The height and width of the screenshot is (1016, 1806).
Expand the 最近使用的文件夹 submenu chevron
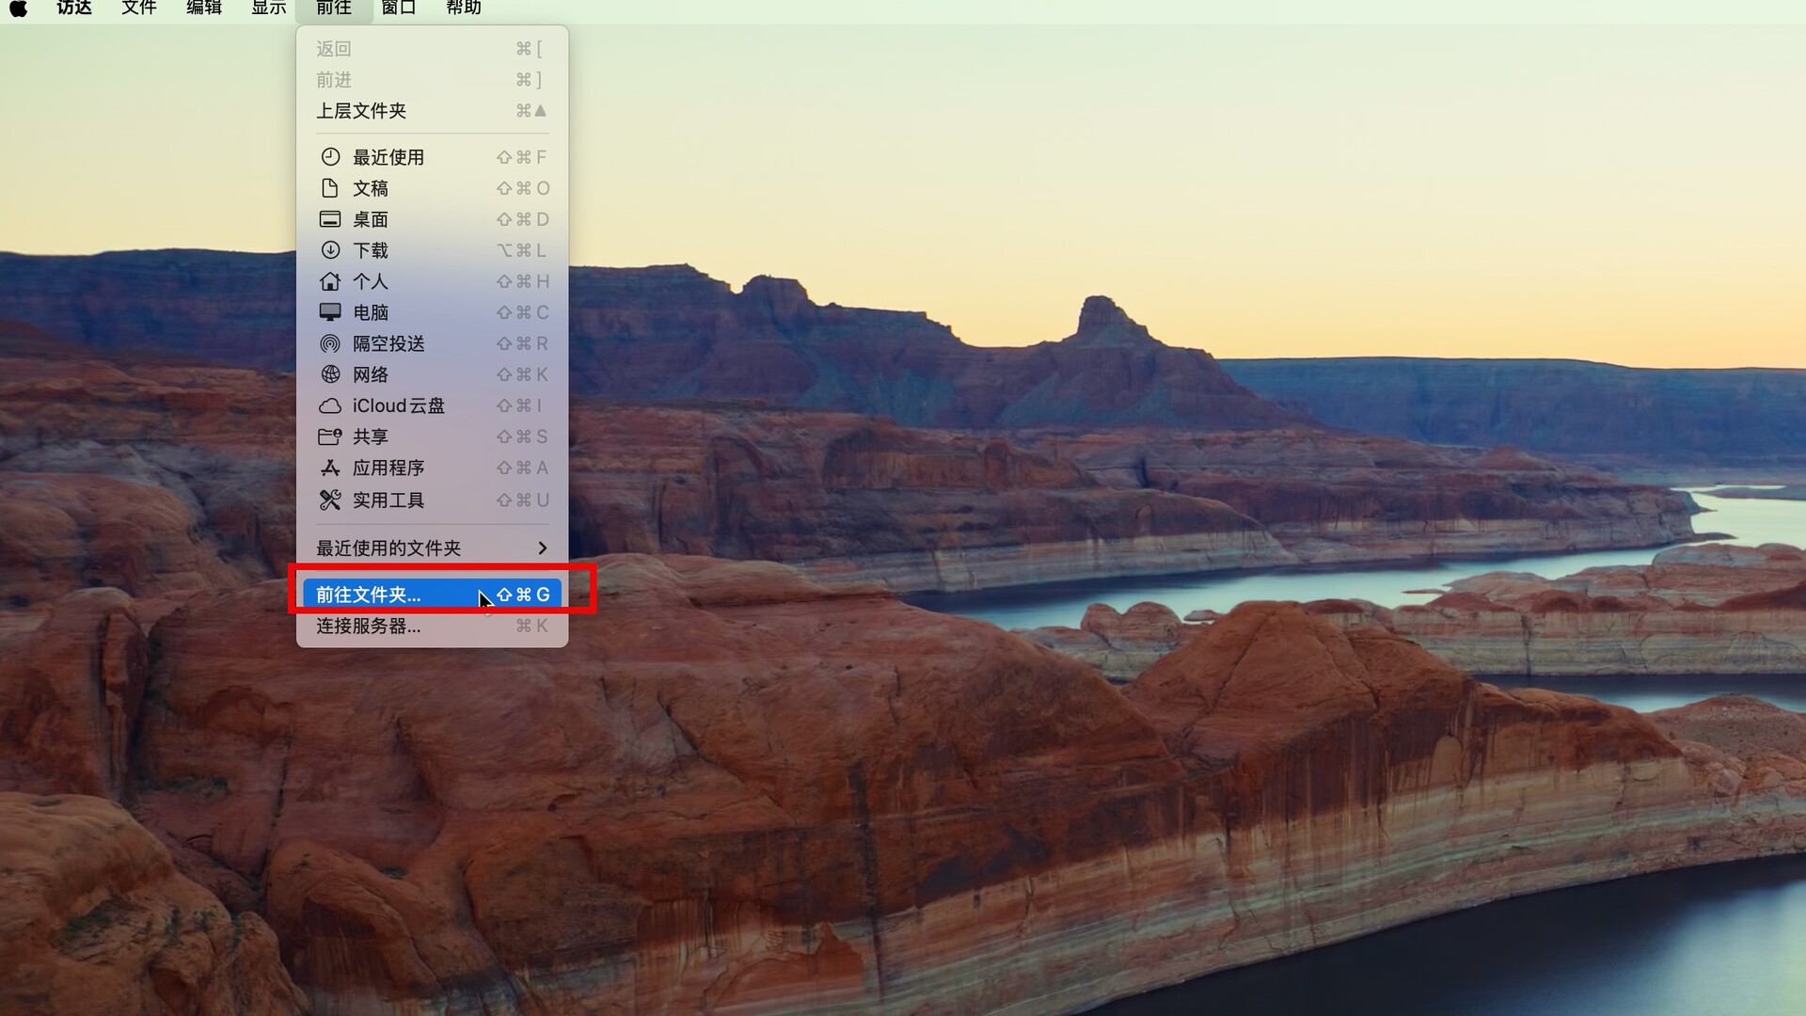(x=542, y=548)
